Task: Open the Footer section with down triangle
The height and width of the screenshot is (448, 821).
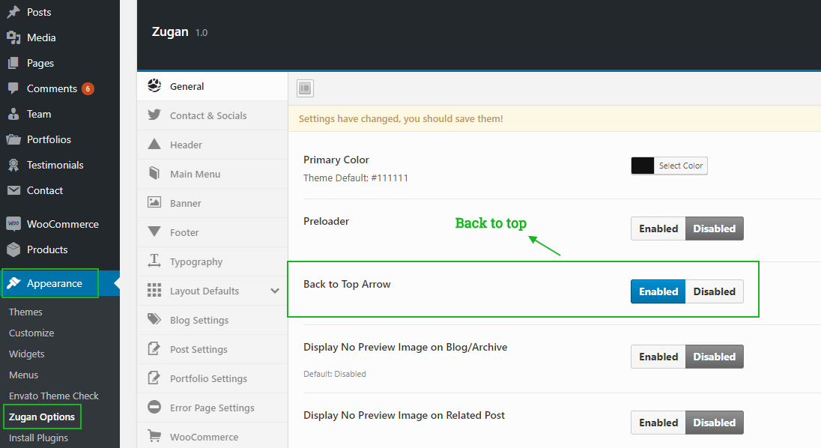Action: pos(154,231)
